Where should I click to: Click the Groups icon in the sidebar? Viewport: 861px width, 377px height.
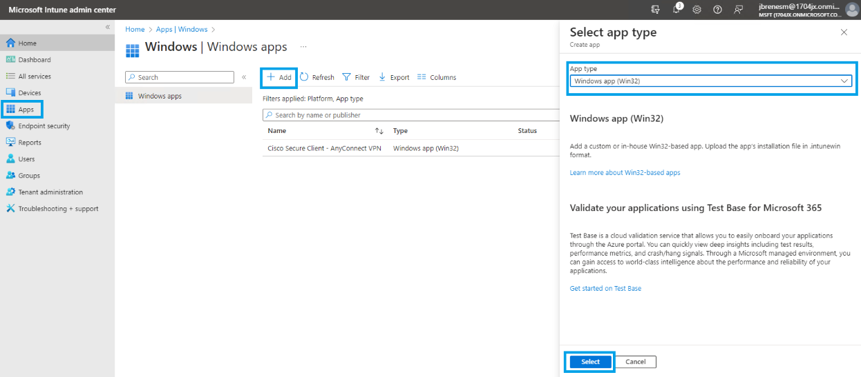coord(10,175)
